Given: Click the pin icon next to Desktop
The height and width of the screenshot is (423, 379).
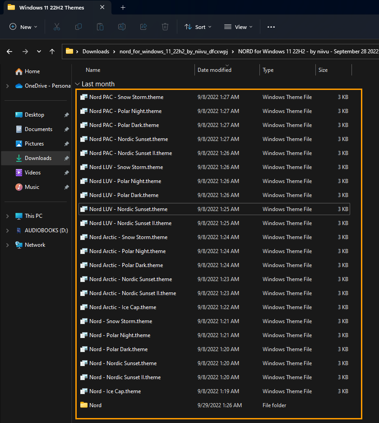Looking at the screenshot, I should point(66,115).
